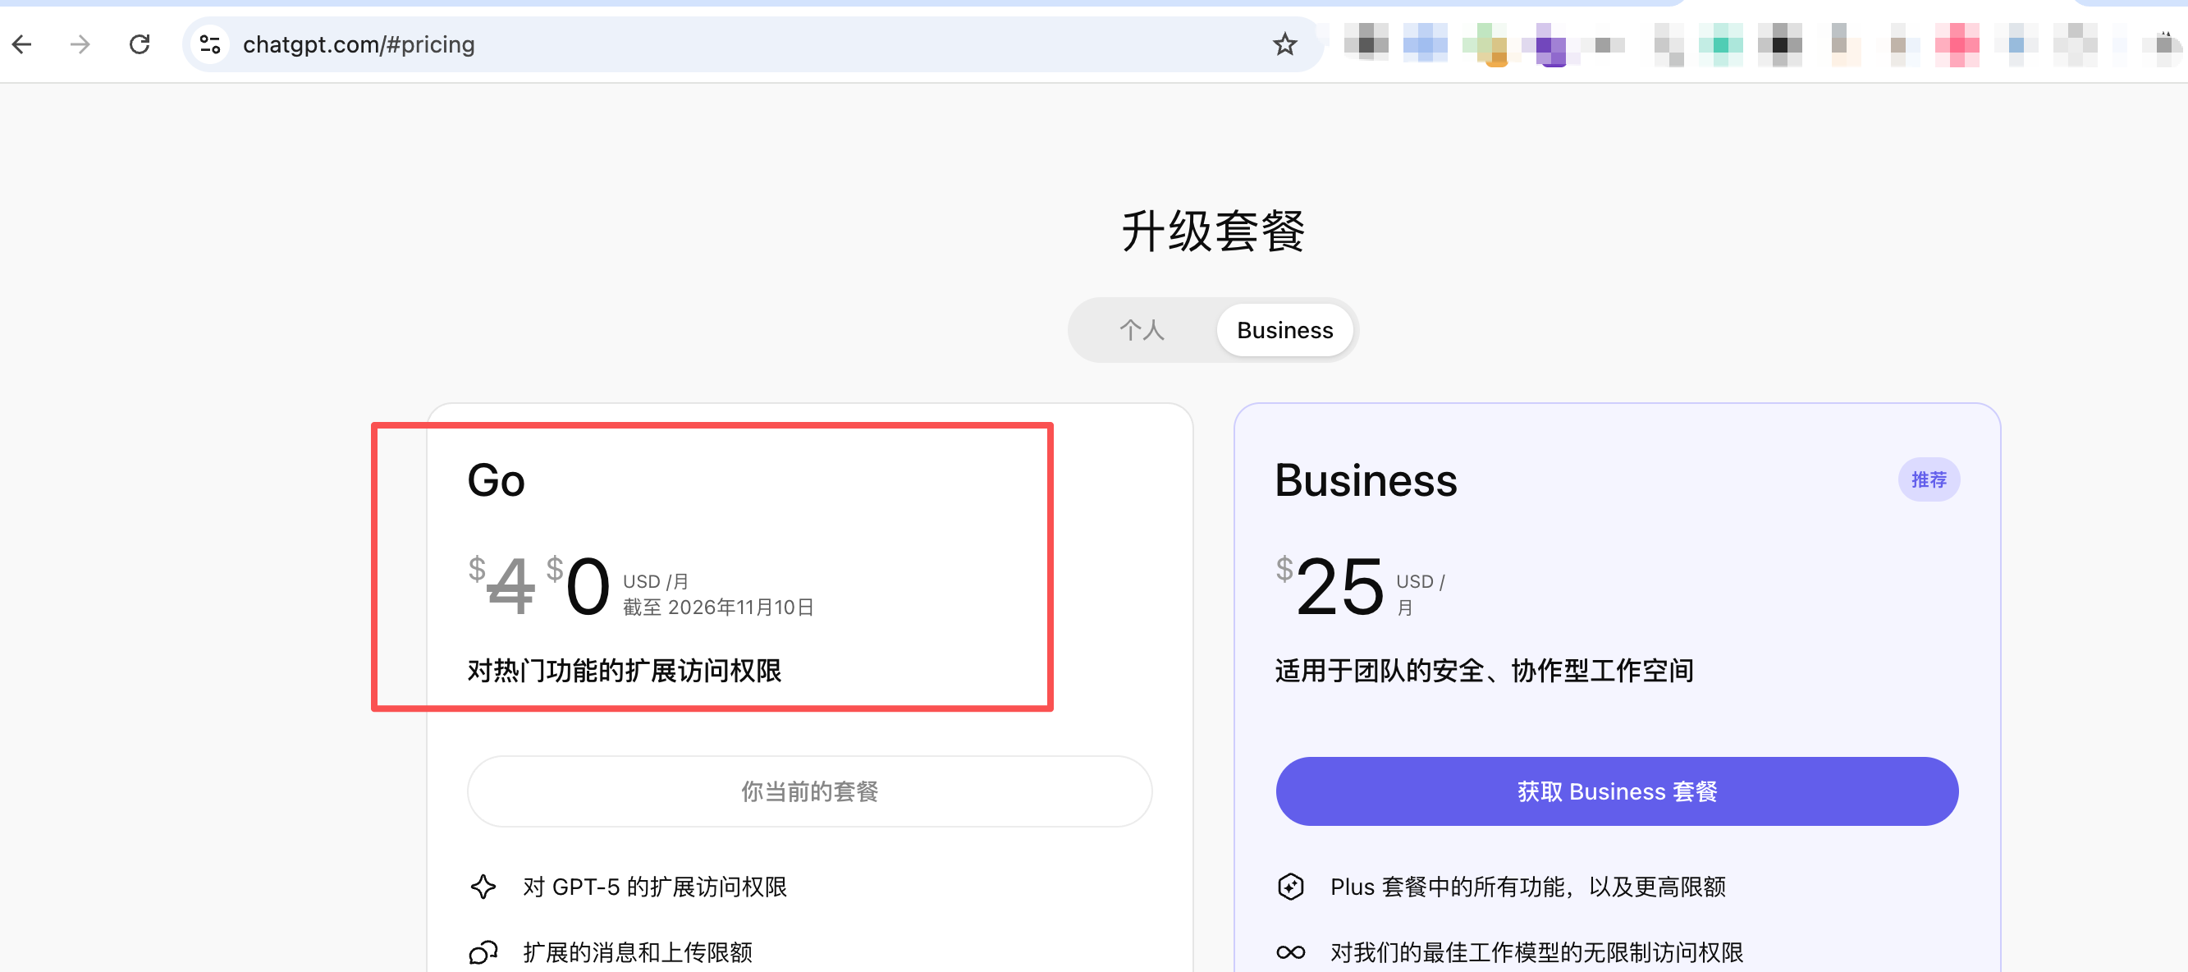
Task: Click the 你当前的套餐 button
Action: (808, 791)
